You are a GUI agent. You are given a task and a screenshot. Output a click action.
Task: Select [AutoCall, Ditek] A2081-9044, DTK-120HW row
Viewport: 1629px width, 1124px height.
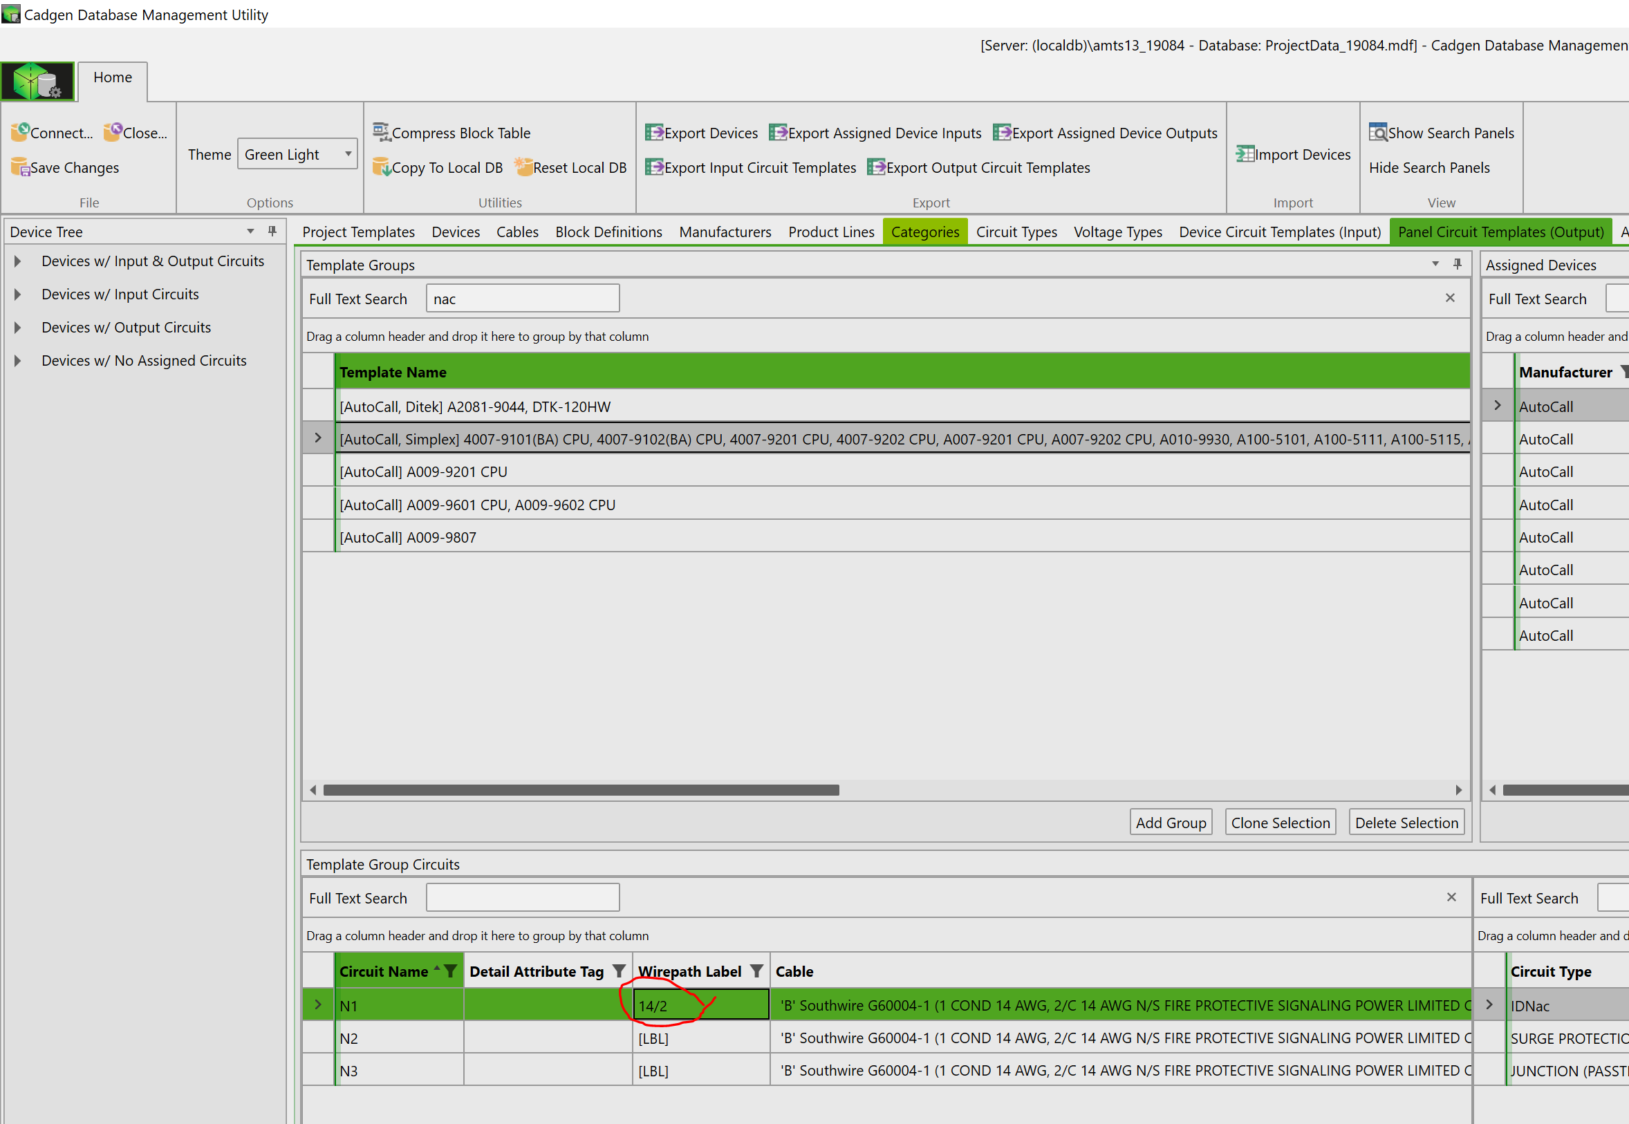(x=886, y=406)
